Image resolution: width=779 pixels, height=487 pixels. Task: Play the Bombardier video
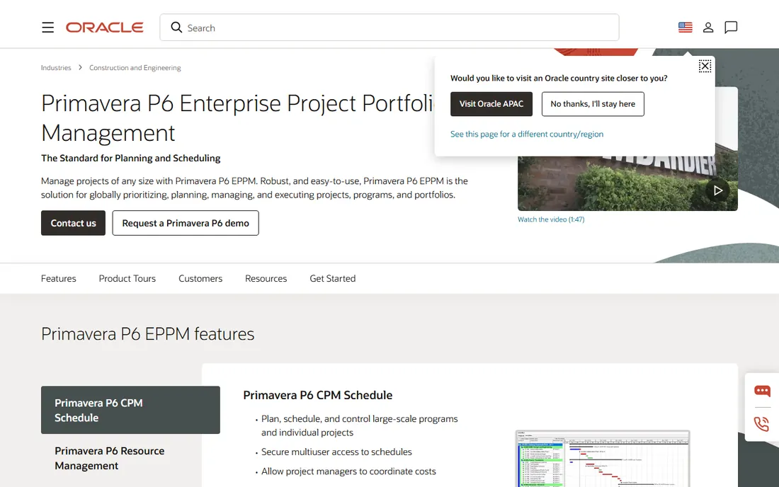[717, 190]
